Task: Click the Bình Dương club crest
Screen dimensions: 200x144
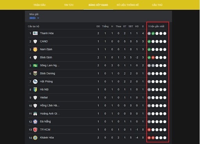Action: (35, 73)
